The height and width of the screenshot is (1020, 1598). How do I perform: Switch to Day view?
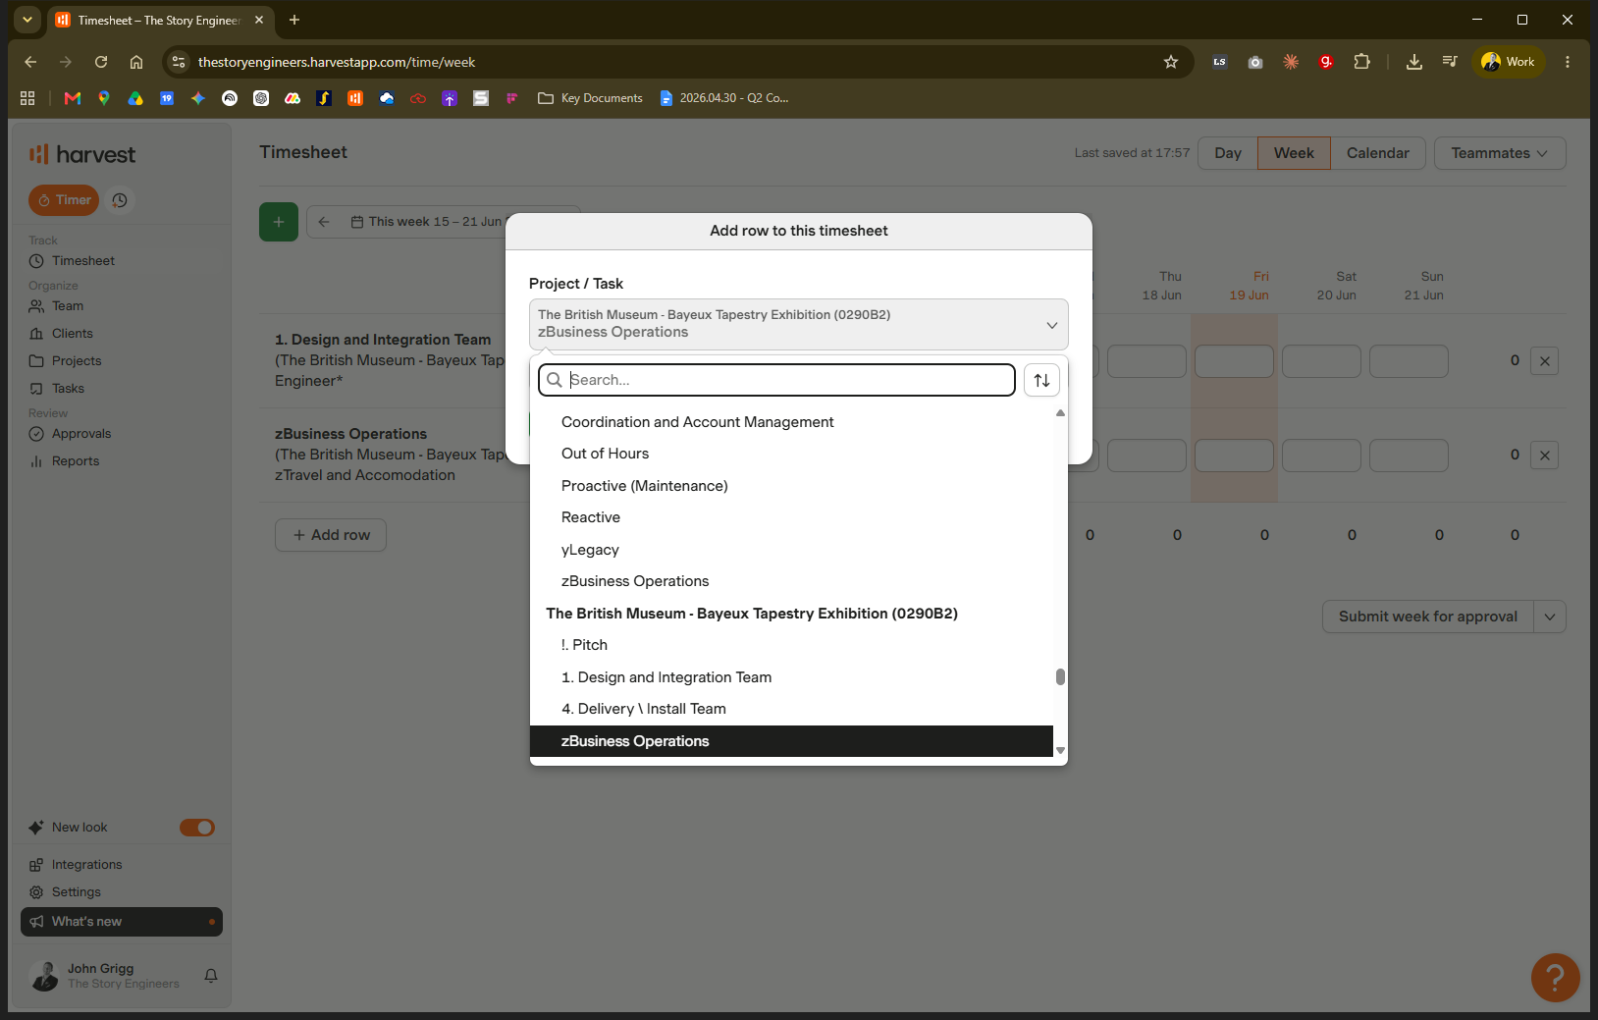pyautogui.click(x=1228, y=153)
